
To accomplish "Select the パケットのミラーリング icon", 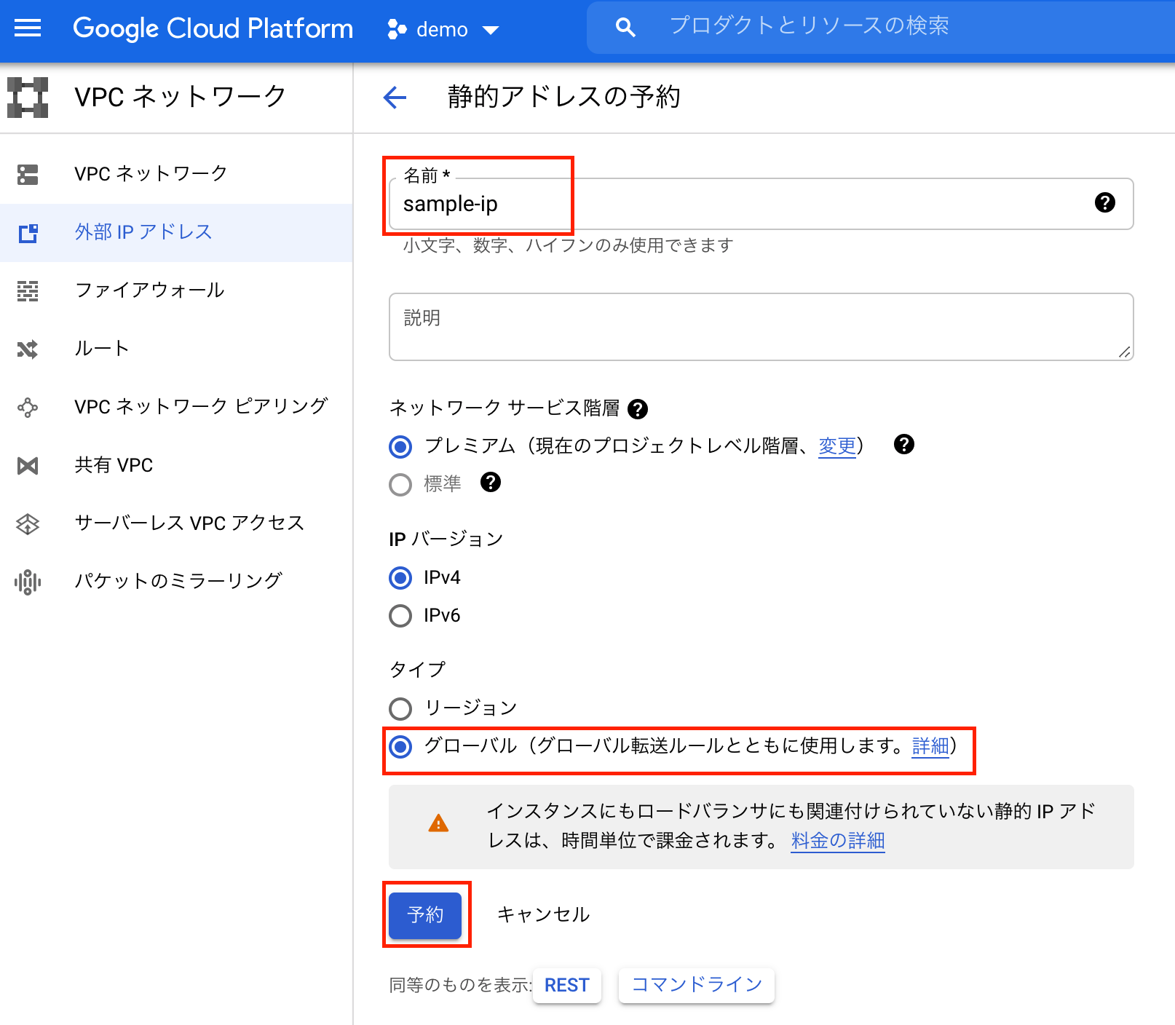I will point(27,580).
